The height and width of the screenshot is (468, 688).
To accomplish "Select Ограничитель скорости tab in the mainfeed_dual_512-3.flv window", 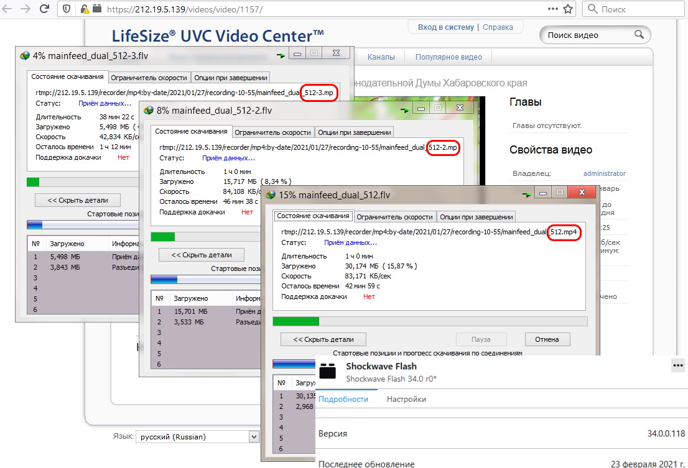I will pos(149,78).
